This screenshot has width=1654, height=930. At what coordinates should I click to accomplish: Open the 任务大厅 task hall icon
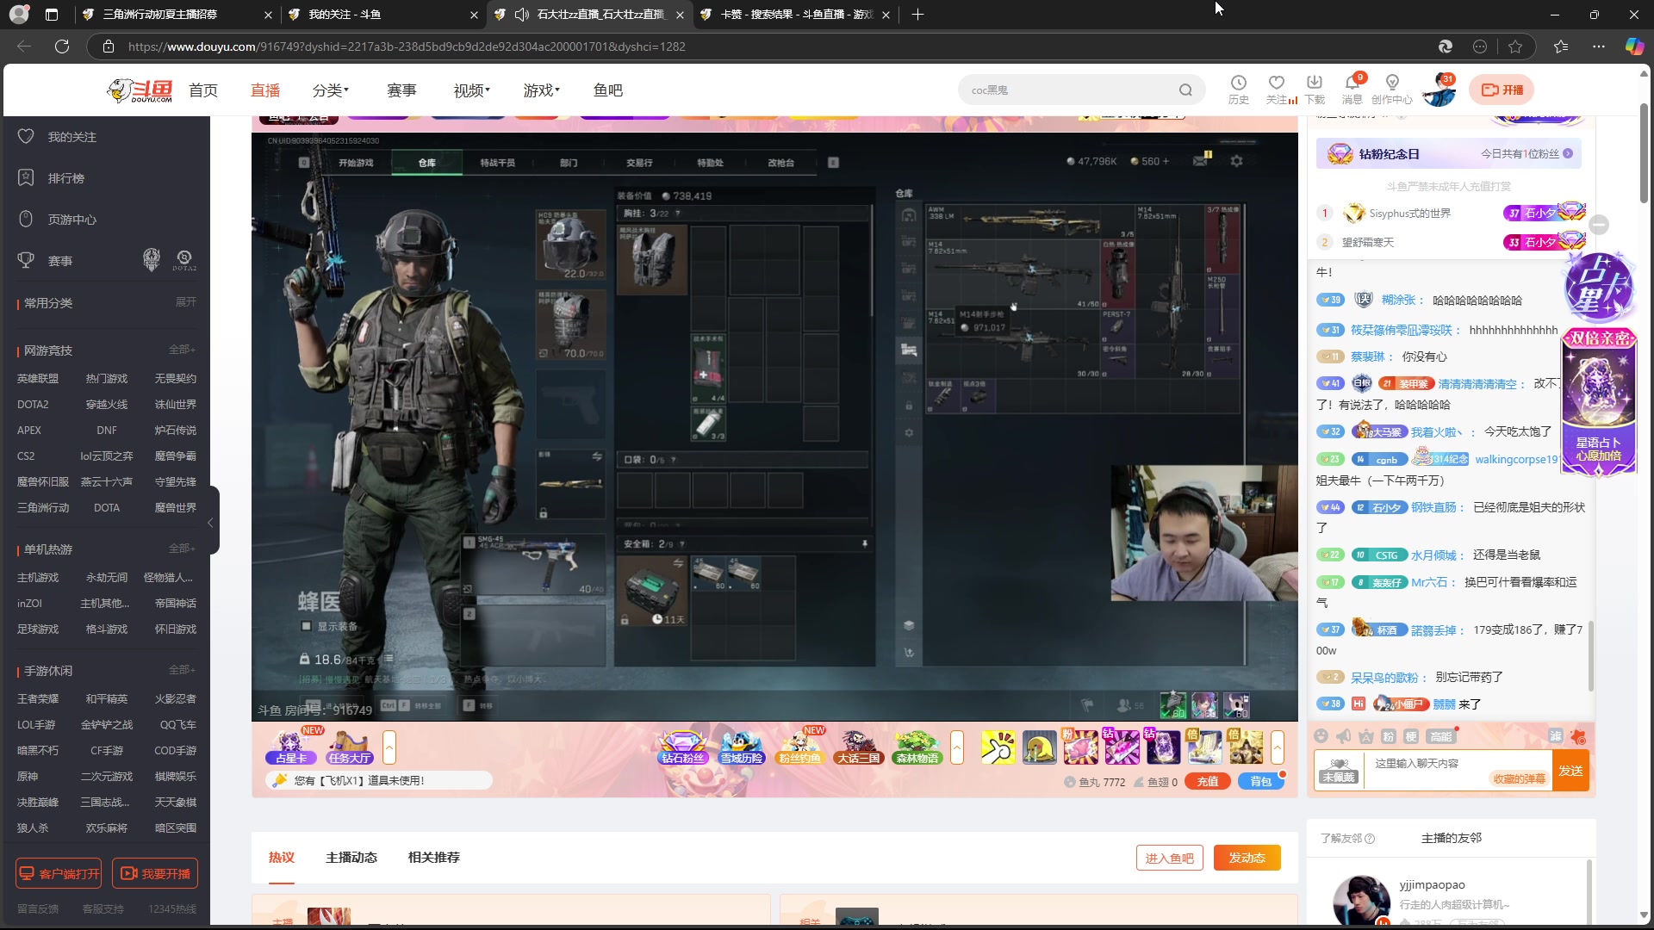pos(349,747)
